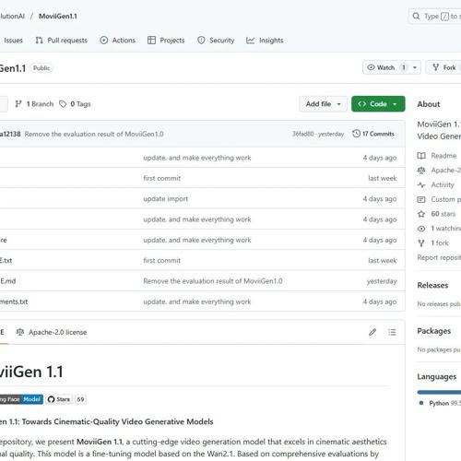
Task: Click the search magnifier icon
Action: (x=416, y=16)
